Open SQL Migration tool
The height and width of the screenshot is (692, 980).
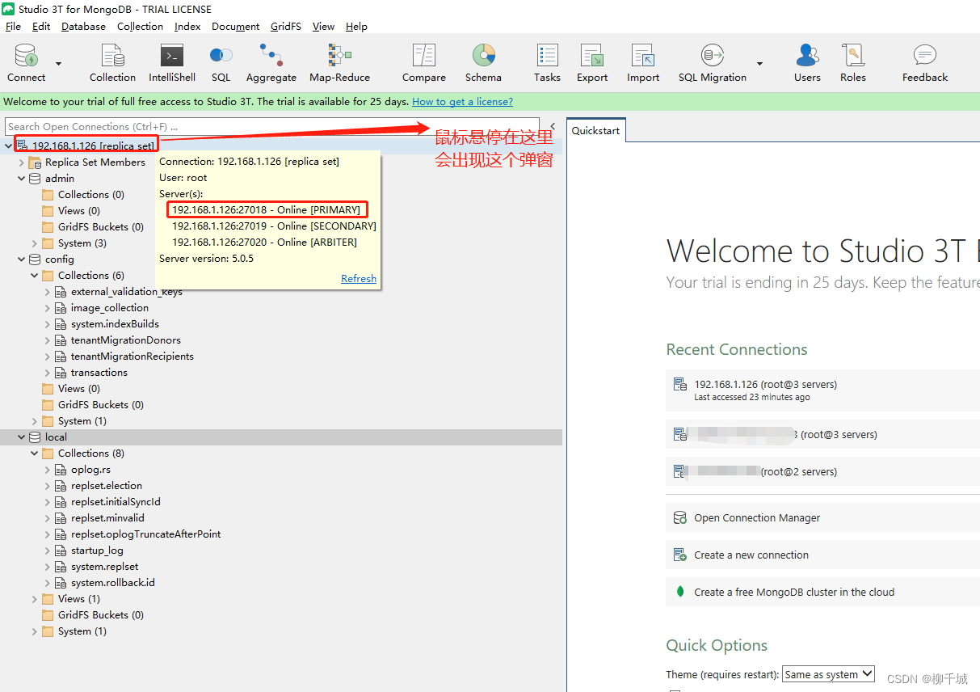click(713, 63)
